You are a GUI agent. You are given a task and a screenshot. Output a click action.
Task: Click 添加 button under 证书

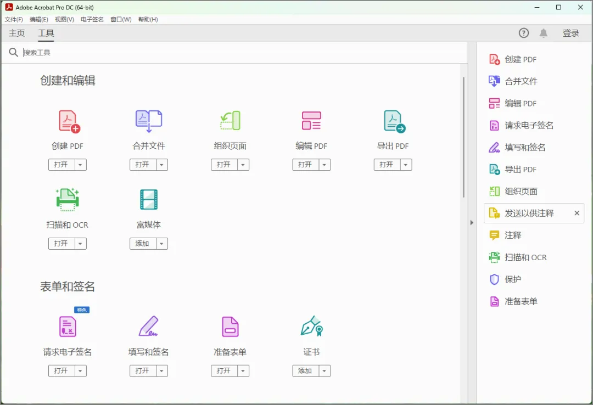click(x=306, y=371)
